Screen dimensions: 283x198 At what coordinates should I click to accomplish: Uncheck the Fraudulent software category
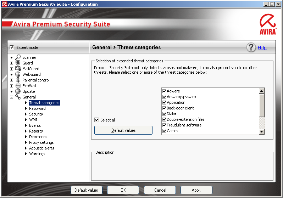[164, 125]
